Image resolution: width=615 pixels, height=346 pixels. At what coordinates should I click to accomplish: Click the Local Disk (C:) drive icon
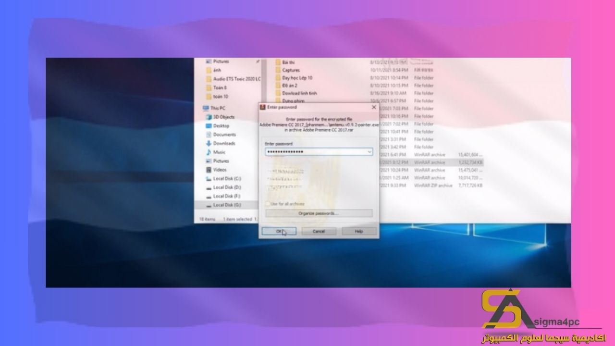pos(209,178)
